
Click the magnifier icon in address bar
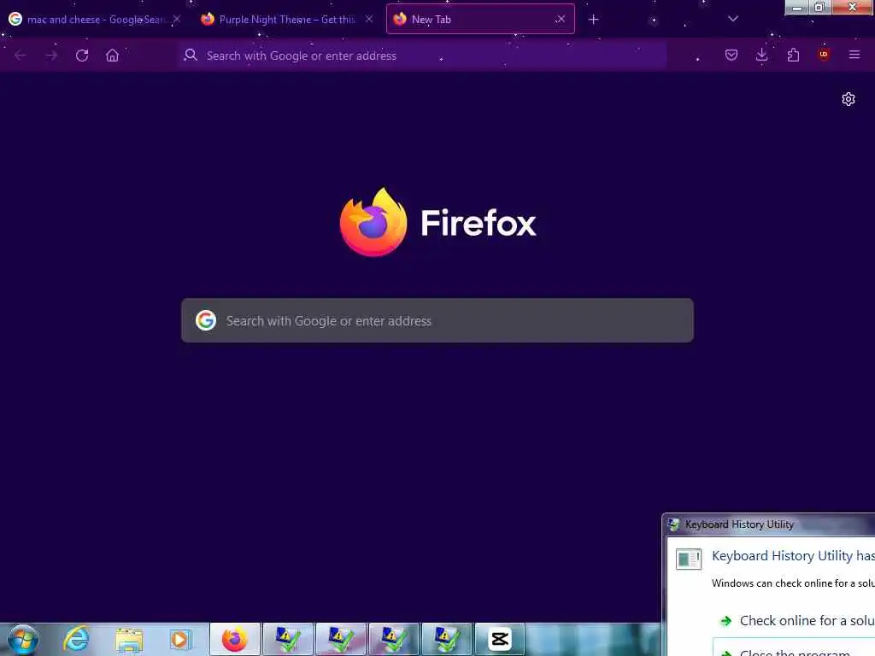191,55
